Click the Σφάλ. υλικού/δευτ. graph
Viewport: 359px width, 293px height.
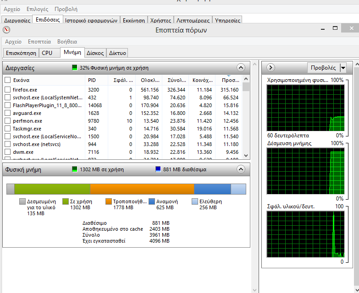pos(306,234)
